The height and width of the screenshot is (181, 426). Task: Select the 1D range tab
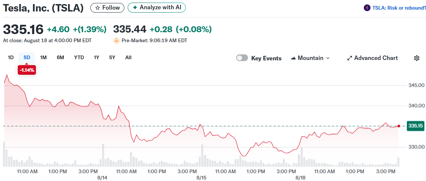click(x=11, y=57)
